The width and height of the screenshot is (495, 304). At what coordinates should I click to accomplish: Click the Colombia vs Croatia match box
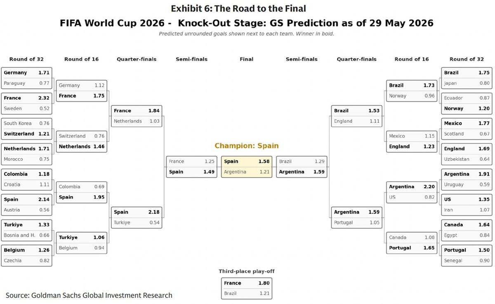tap(27, 179)
